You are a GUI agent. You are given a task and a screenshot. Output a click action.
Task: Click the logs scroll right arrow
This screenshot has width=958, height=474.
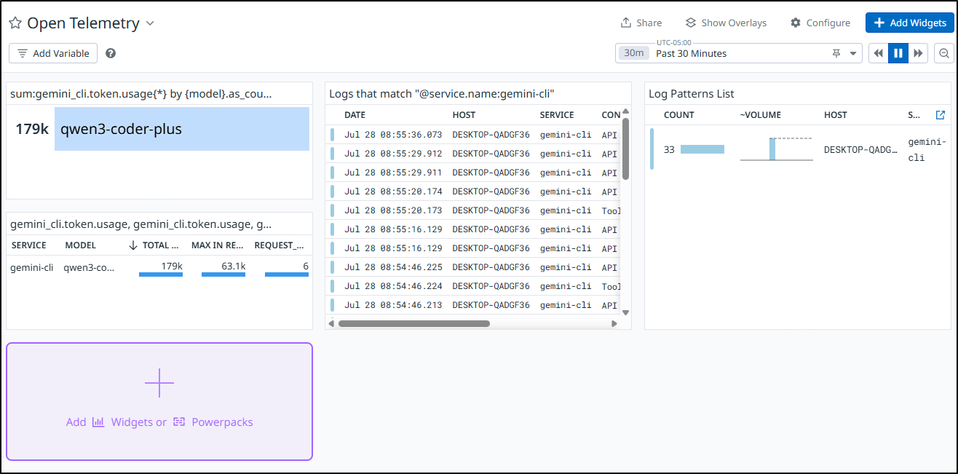[614, 323]
